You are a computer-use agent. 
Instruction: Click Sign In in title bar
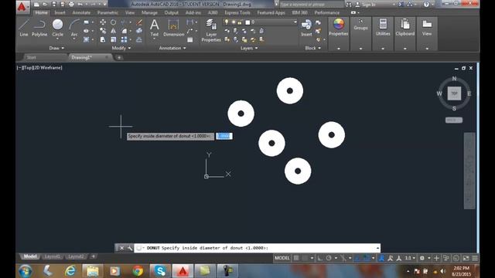coord(369,5)
